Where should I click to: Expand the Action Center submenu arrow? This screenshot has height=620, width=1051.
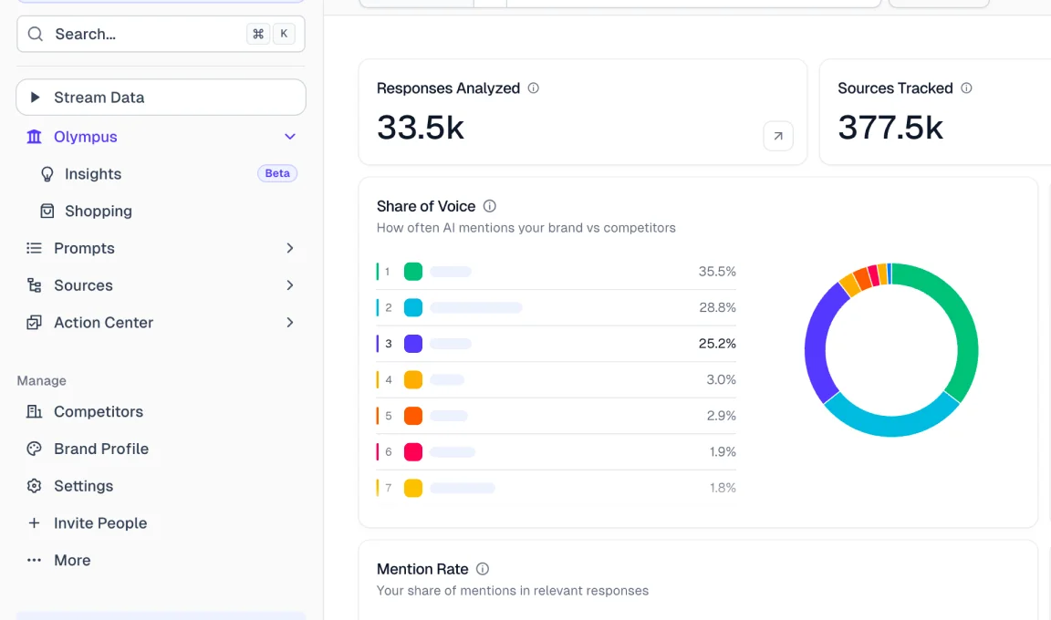coord(290,323)
